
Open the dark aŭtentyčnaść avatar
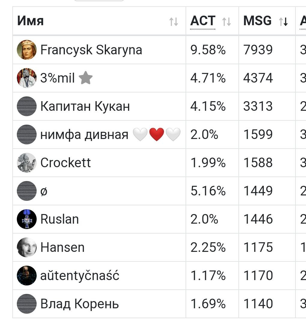coord(27,276)
